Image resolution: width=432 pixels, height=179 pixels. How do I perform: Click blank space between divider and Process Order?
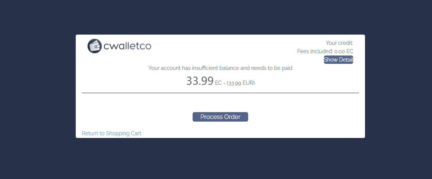tap(220, 103)
